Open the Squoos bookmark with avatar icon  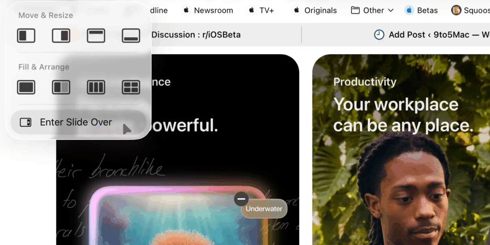470,10
